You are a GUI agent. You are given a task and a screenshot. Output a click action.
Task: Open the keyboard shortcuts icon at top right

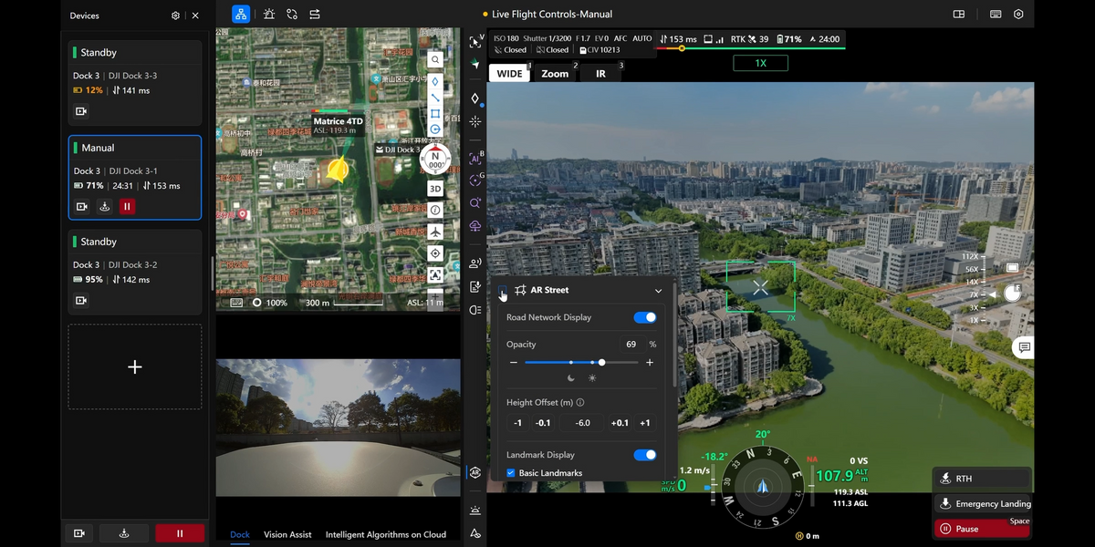[996, 15]
